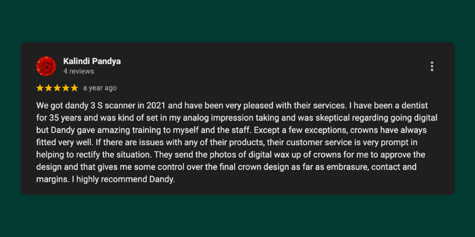
Task: Click the second rating star
Action: point(49,88)
